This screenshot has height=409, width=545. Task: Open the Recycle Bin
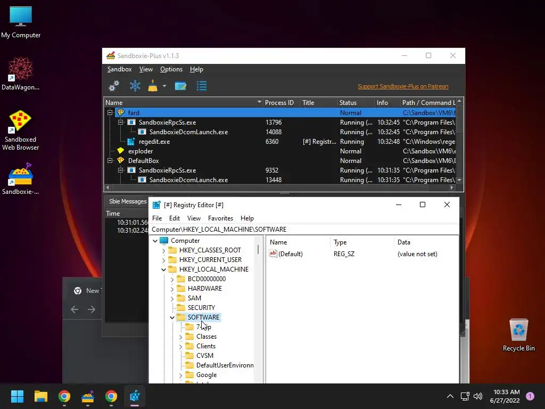click(518, 334)
